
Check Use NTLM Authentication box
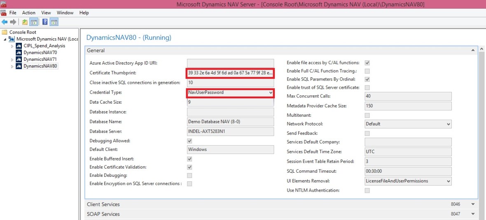367,190
